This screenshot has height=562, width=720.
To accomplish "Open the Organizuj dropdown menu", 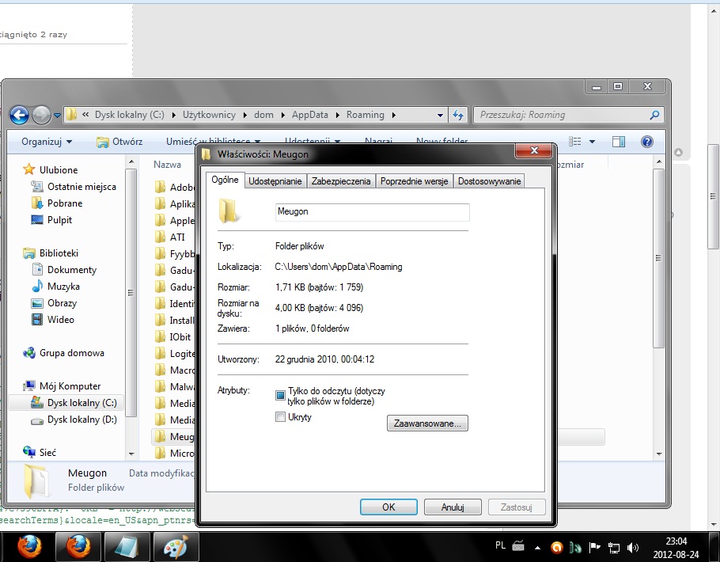I will [x=47, y=142].
